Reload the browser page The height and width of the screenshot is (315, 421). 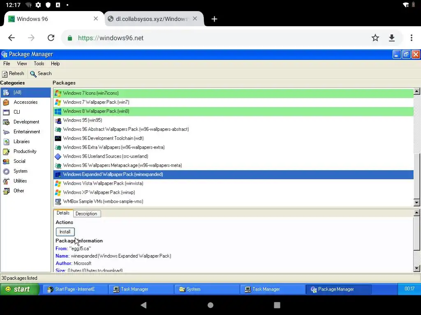pyautogui.click(x=51, y=38)
